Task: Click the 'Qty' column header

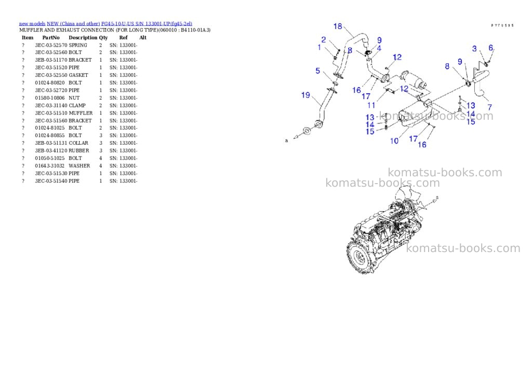Action: coord(103,37)
